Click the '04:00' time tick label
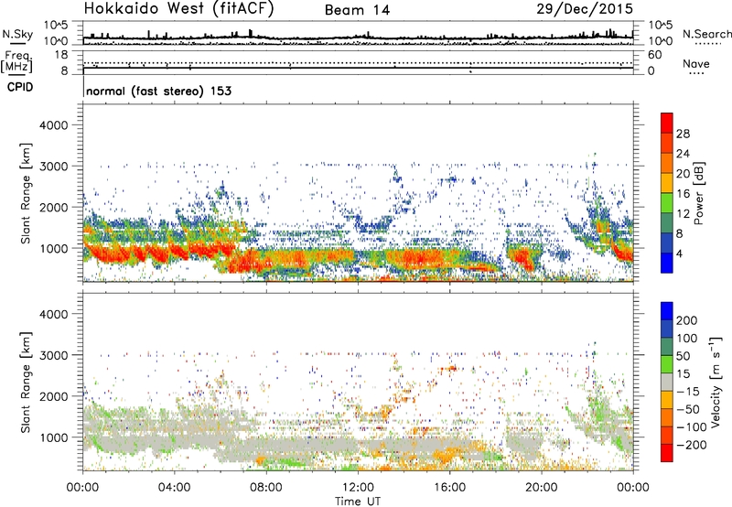 (174, 488)
